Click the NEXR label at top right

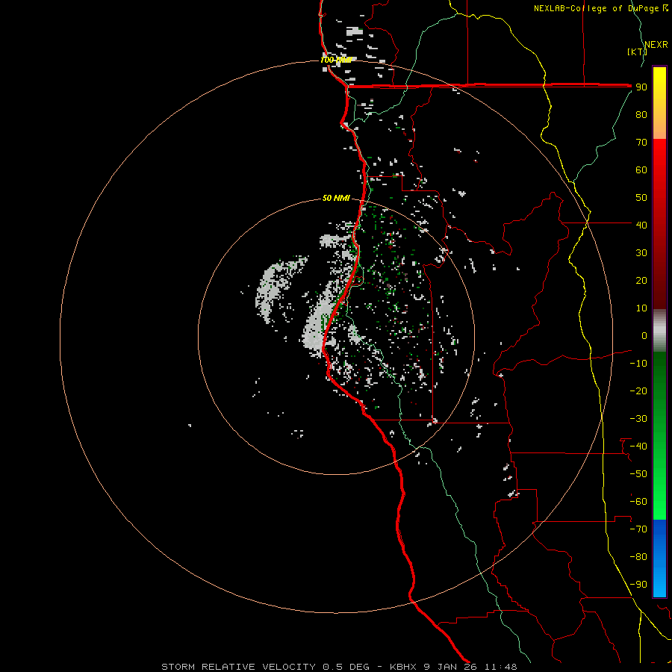click(x=656, y=45)
